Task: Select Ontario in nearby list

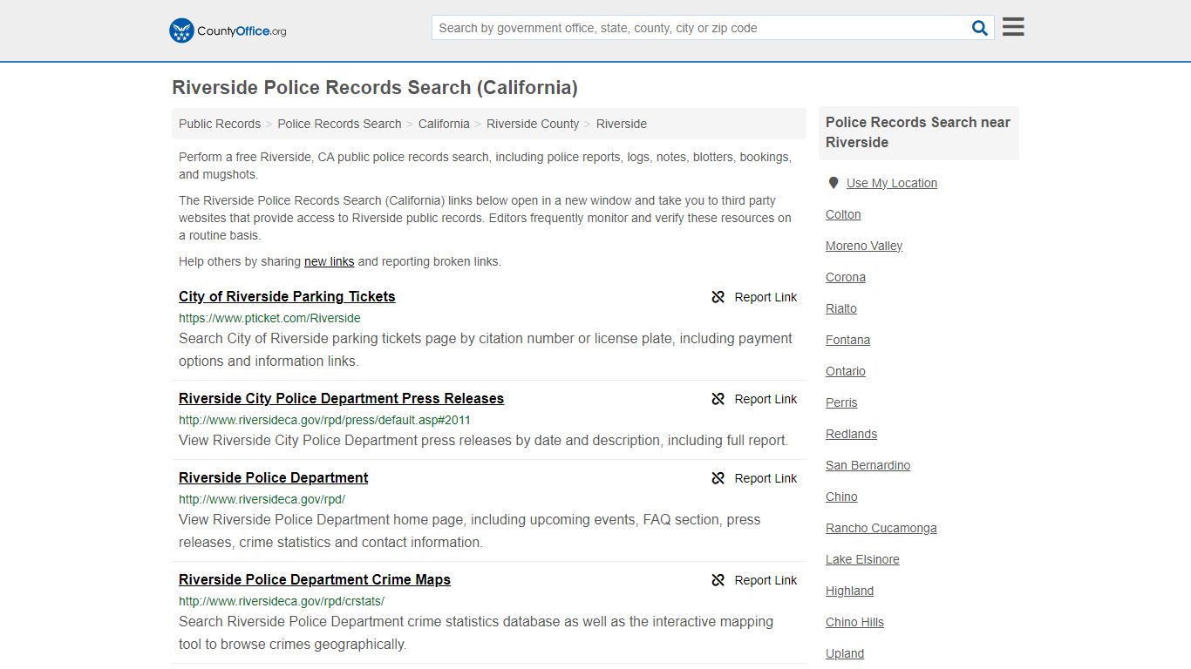Action: click(x=846, y=371)
